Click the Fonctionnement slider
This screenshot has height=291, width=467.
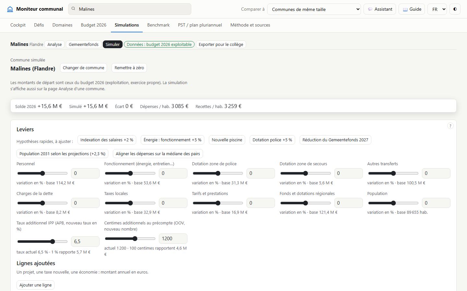point(130,173)
